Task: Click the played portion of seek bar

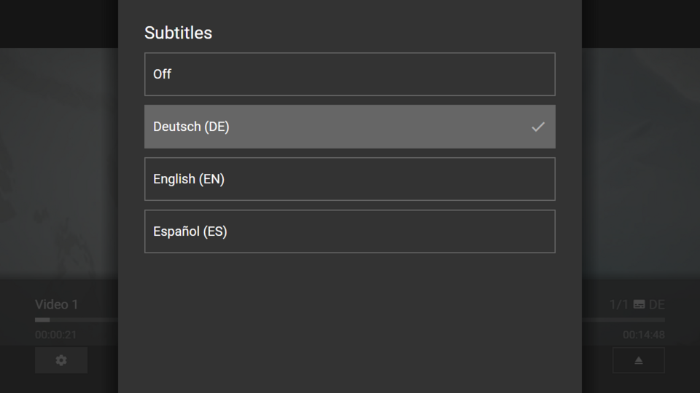Action: click(x=42, y=319)
